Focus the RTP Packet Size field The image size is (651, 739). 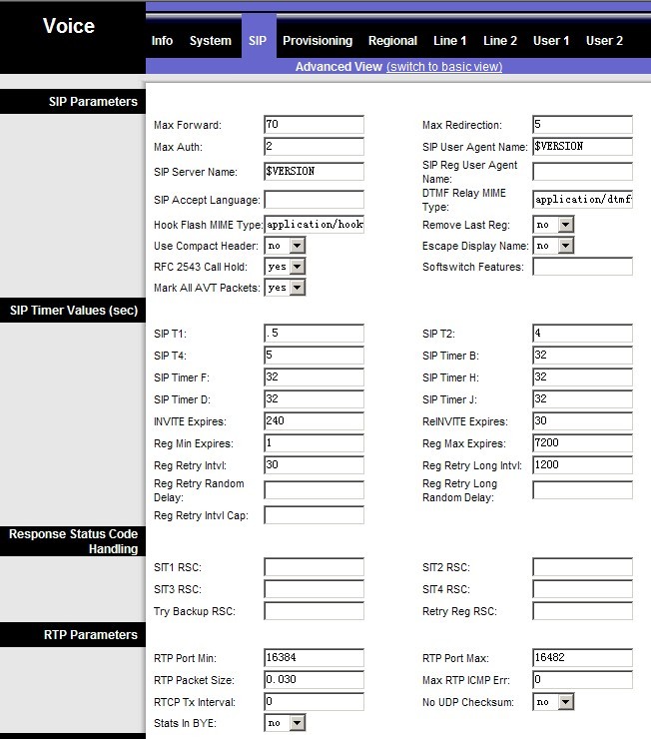315,680
